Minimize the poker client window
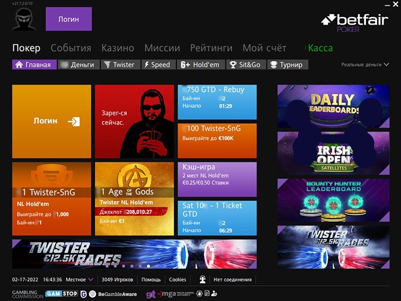The height and width of the screenshot is (301, 401). click(387, 5)
